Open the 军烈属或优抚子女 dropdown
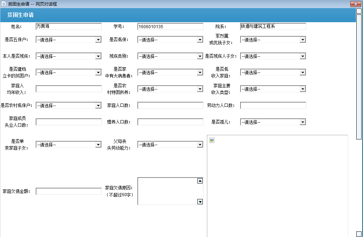The height and width of the screenshot is (237, 363). pyautogui.click(x=273, y=40)
